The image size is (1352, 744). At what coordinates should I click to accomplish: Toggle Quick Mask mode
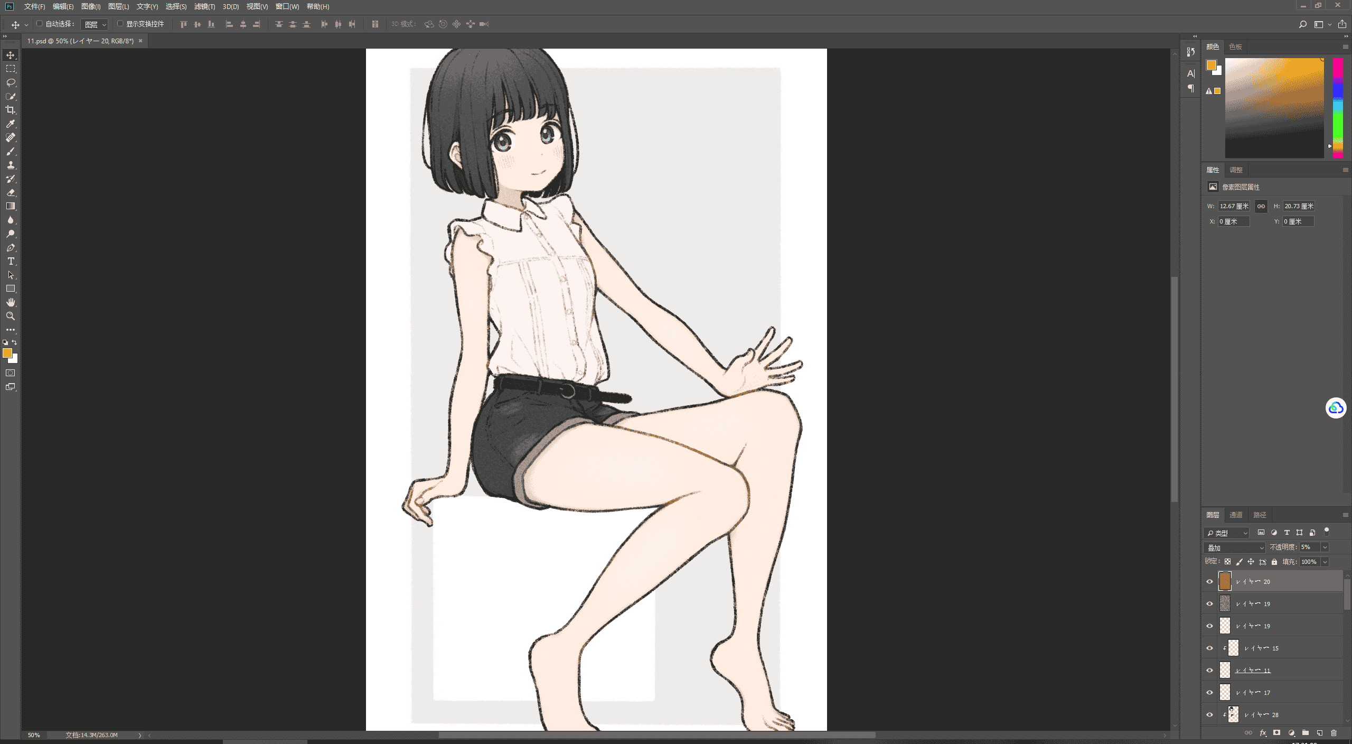[11, 373]
